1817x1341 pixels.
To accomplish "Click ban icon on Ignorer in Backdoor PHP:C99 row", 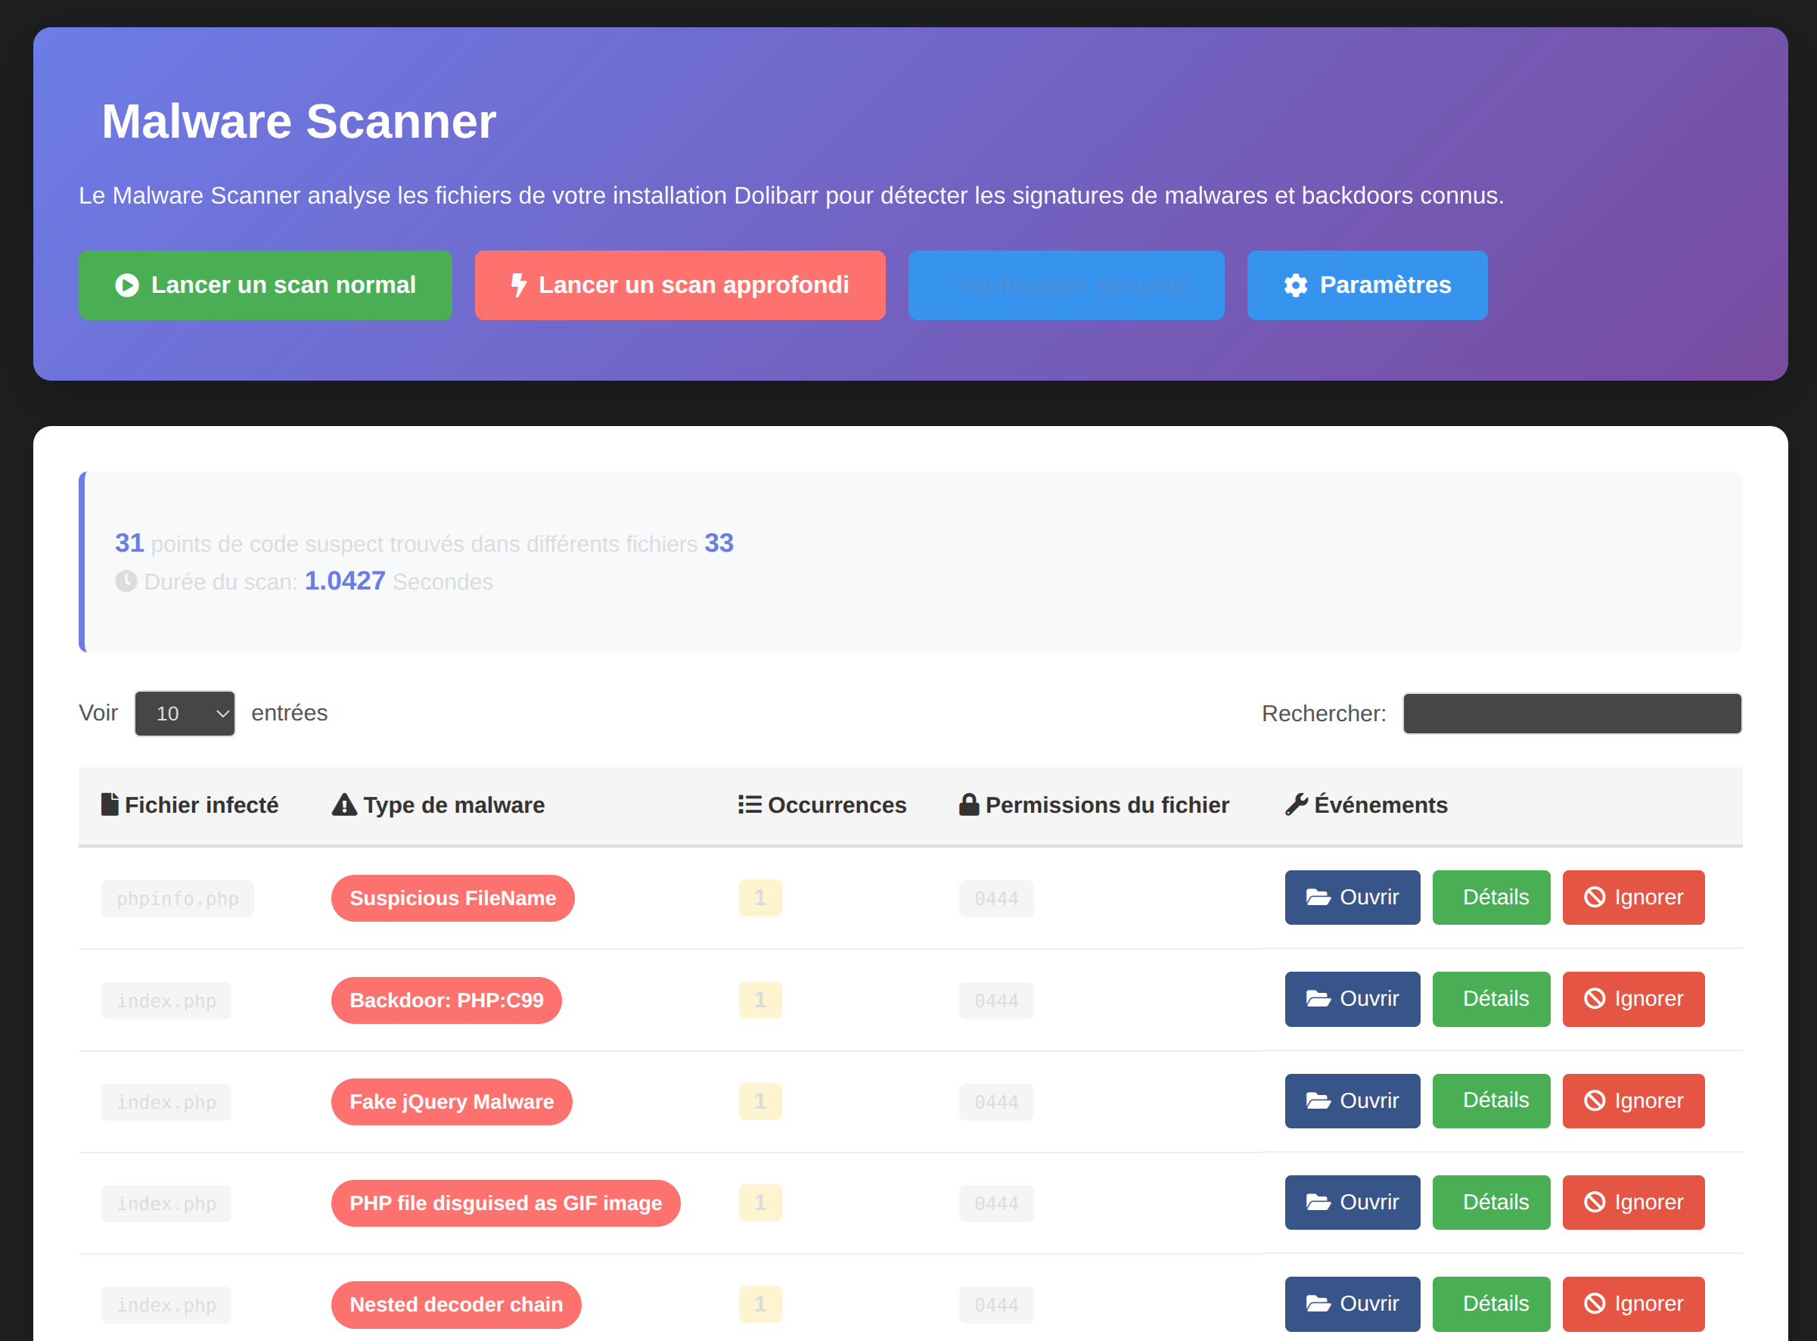I will (x=1595, y=999).
